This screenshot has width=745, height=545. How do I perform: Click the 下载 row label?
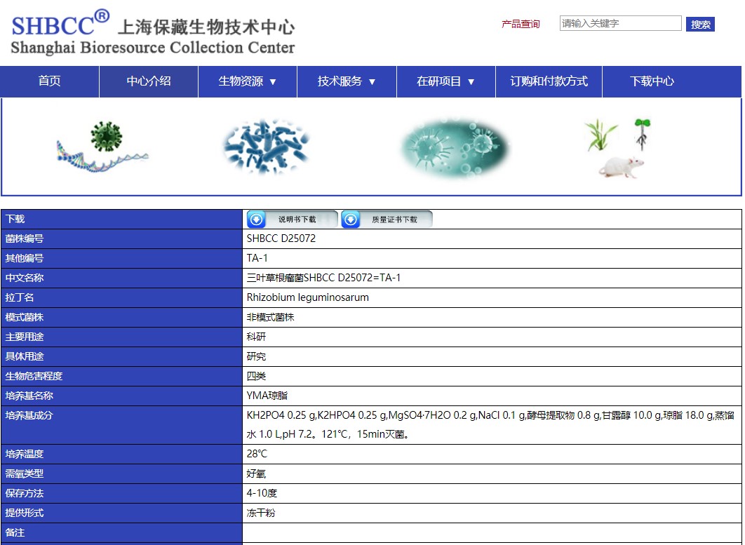click(15, 219)
